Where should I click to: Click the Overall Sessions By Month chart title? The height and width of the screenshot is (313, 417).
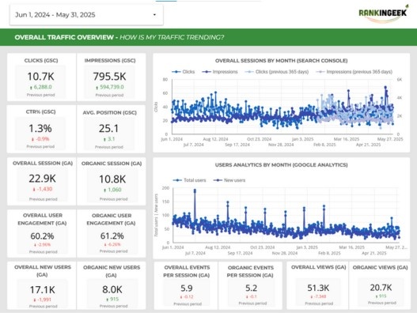tap(282, 61)
